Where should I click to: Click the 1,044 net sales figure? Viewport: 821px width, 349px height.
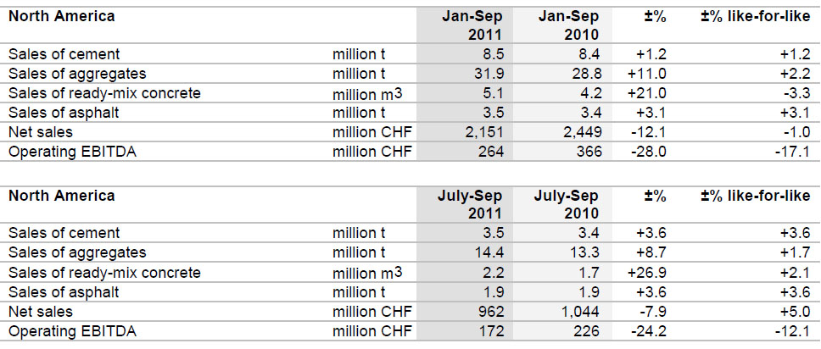click(581, 310)
